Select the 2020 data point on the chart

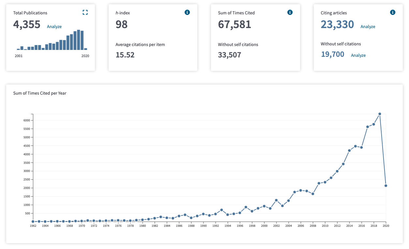pos(386,186)
